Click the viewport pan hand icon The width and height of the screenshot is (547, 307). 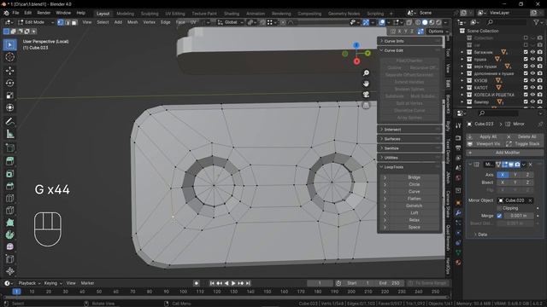point(366,84)
